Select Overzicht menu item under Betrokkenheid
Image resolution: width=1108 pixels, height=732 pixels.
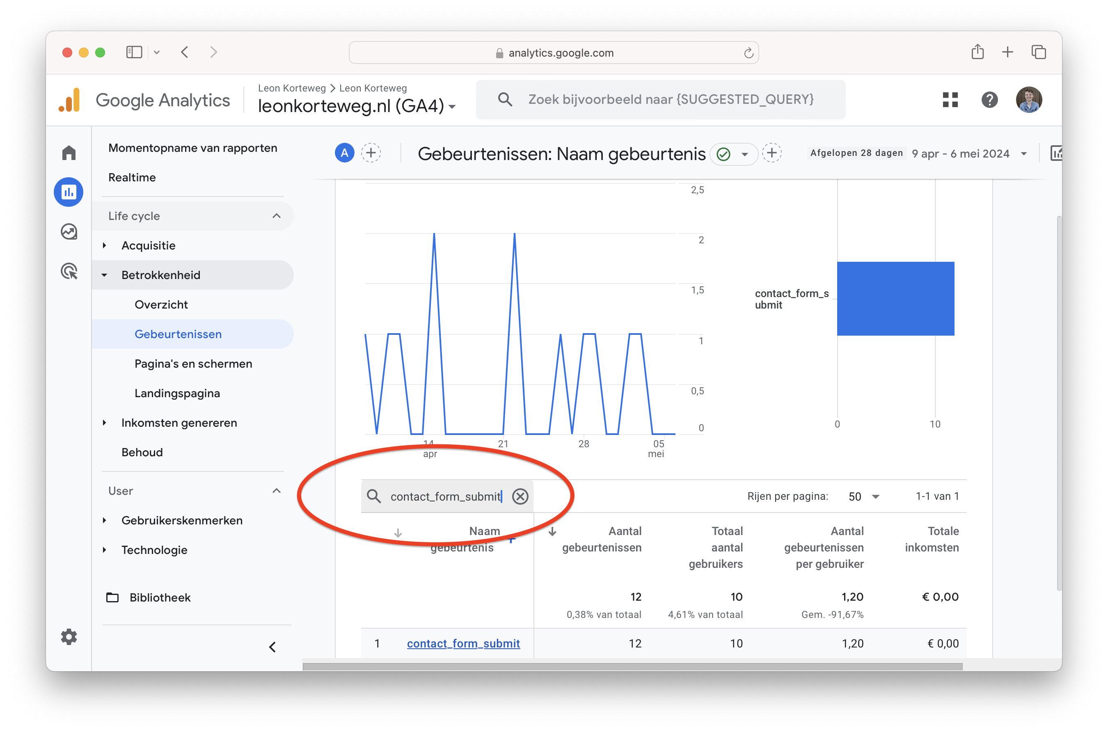pyautogui.click(x=160, y=304)
